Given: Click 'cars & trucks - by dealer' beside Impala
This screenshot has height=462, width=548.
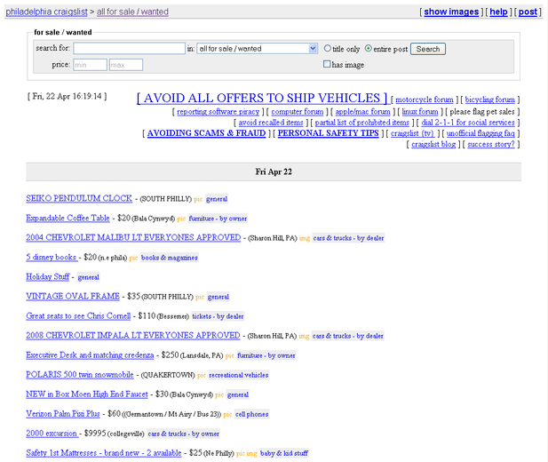Looking at the screenshot, I should coord(348,336).
